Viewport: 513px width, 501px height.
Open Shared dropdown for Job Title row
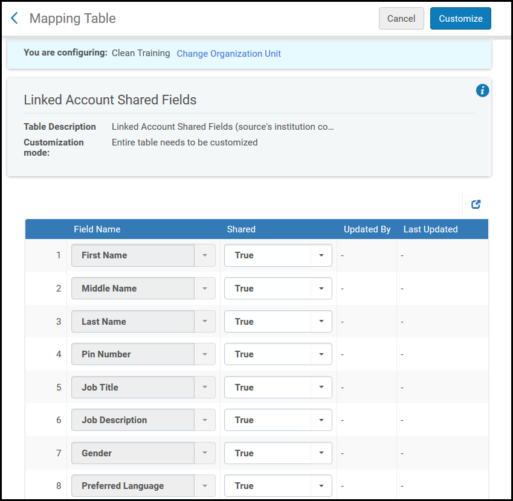(x=278, y=388)
